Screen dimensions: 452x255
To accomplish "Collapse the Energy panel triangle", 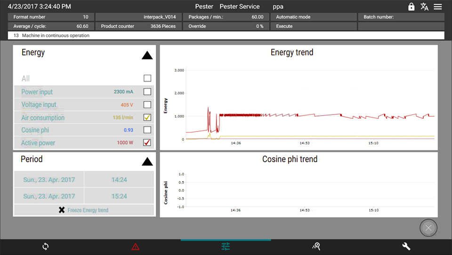I will tap(147, 56).
